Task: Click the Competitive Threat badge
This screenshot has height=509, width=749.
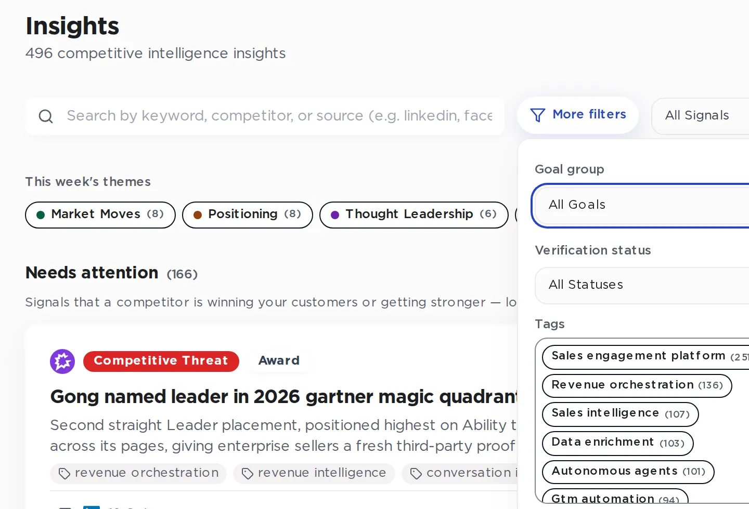Action: (161, 361)
